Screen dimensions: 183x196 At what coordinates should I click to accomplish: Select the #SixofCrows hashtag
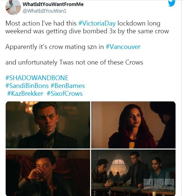click(x=65, y=94)
